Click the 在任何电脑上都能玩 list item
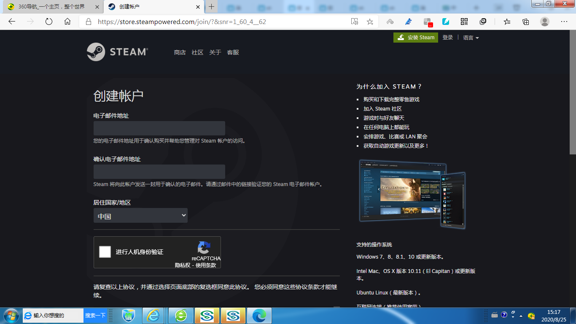Screen dimensions: 576x324 pos(386,127)
